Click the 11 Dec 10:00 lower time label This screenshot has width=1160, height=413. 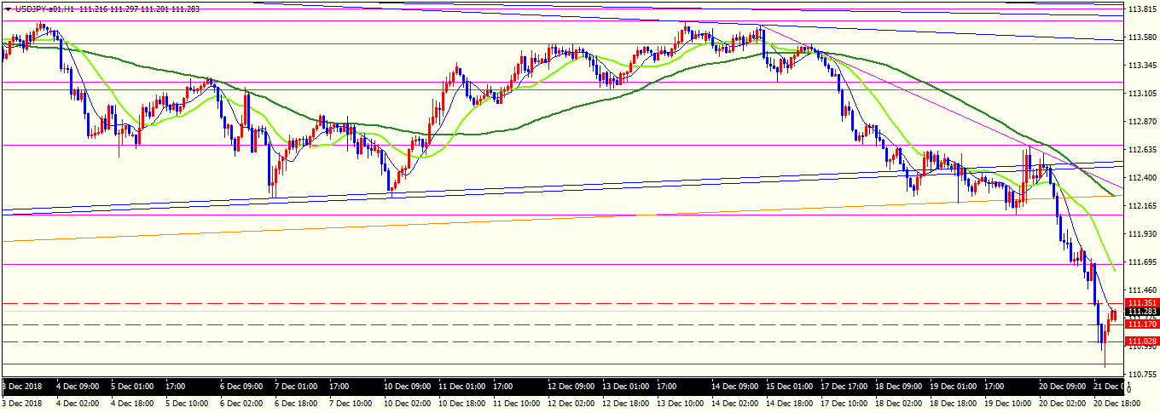click(x=516, y=402)
